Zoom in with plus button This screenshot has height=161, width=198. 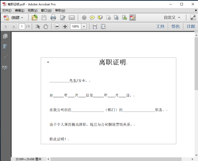[65, 27]
